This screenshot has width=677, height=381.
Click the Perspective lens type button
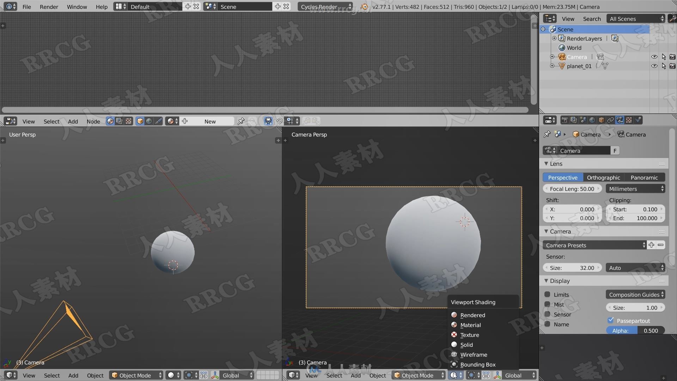[x=563, y=177]
